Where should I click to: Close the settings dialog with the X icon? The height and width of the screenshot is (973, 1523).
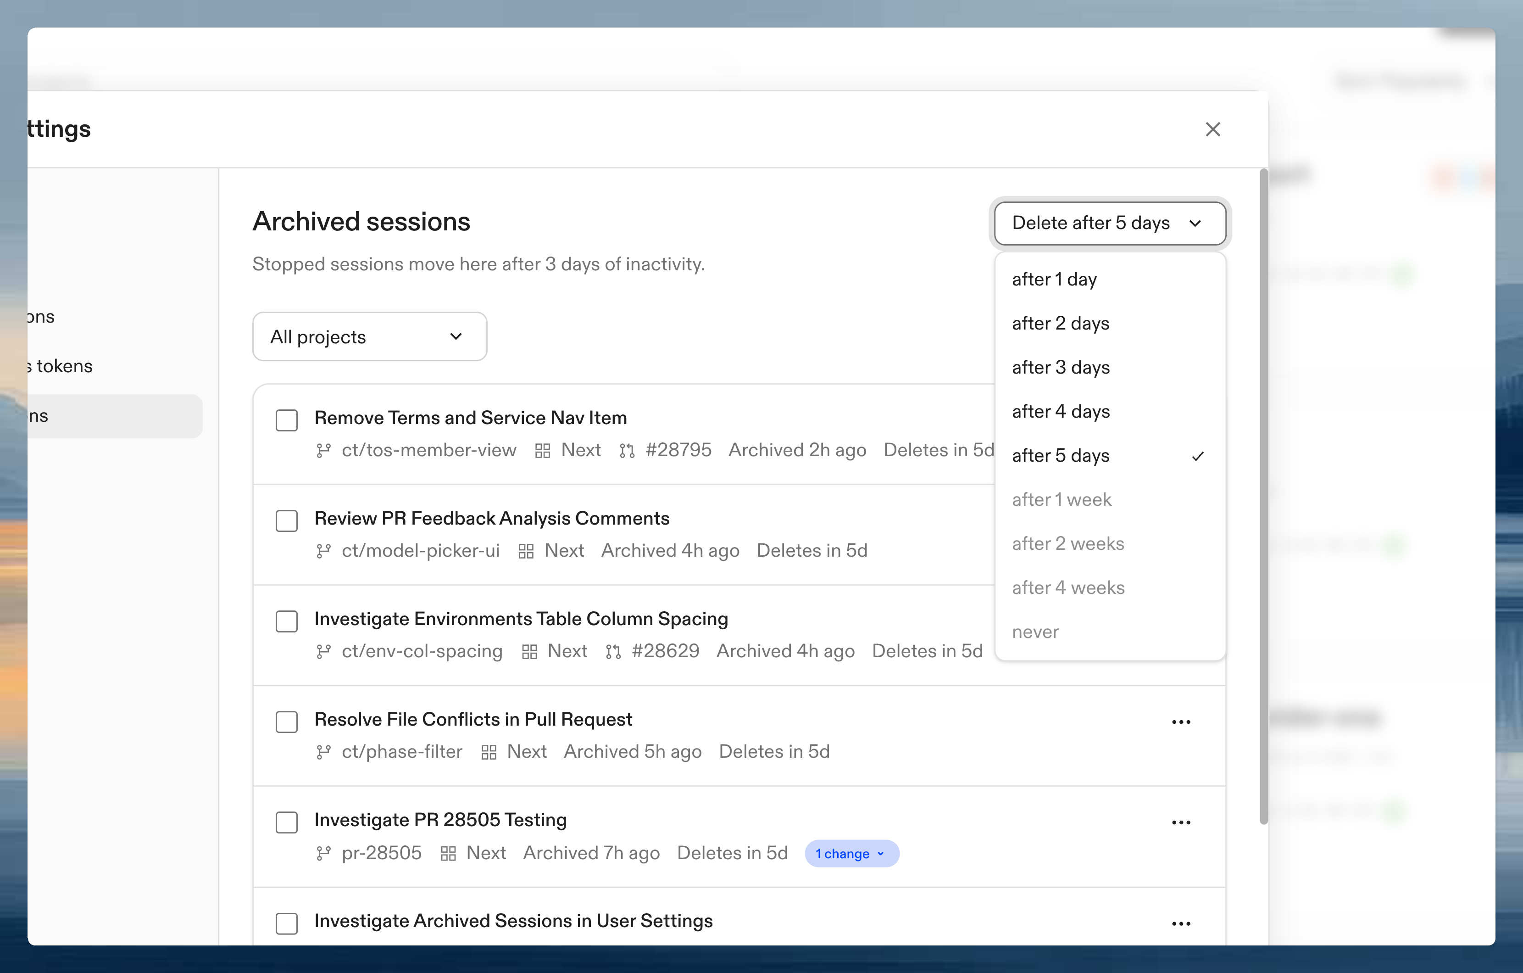point(1212,129)
